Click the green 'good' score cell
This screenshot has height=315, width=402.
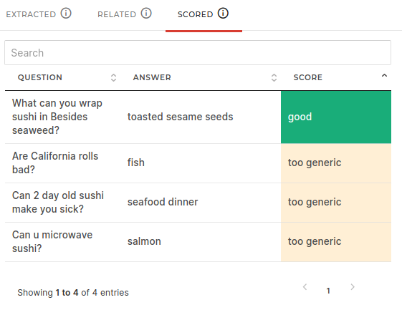tap(336, 117)
